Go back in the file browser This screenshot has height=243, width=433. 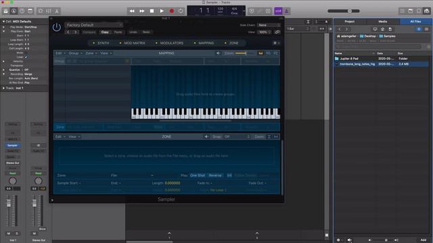[340, 29]
